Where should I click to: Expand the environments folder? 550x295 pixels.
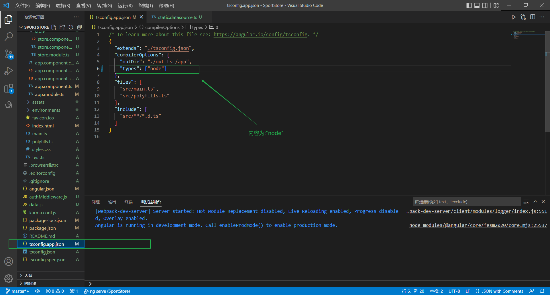click(x=46, y=110)
